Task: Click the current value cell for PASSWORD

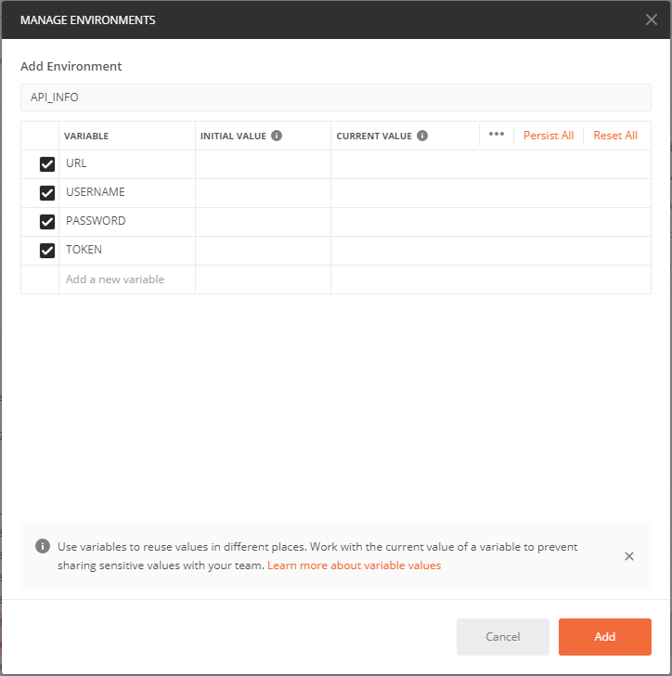Action: point(491,222)
